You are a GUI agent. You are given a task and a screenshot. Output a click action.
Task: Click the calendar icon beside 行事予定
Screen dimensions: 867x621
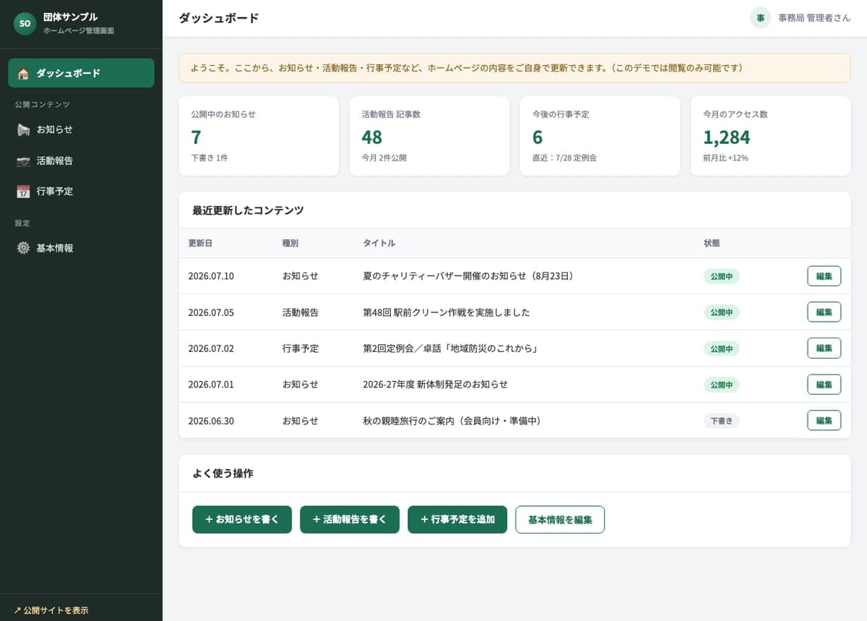(23, 192)
